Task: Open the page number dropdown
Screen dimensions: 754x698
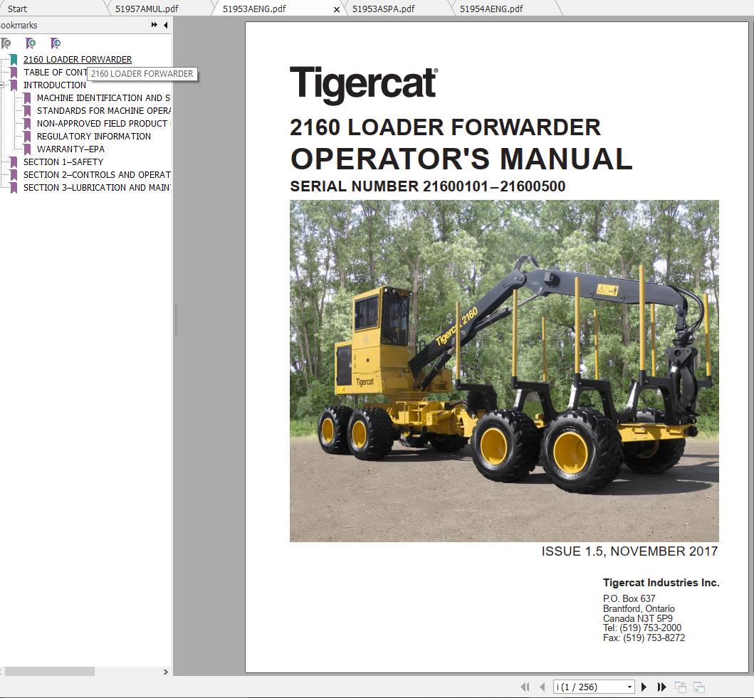Action: pyautogui.click(x=629, y=687)
